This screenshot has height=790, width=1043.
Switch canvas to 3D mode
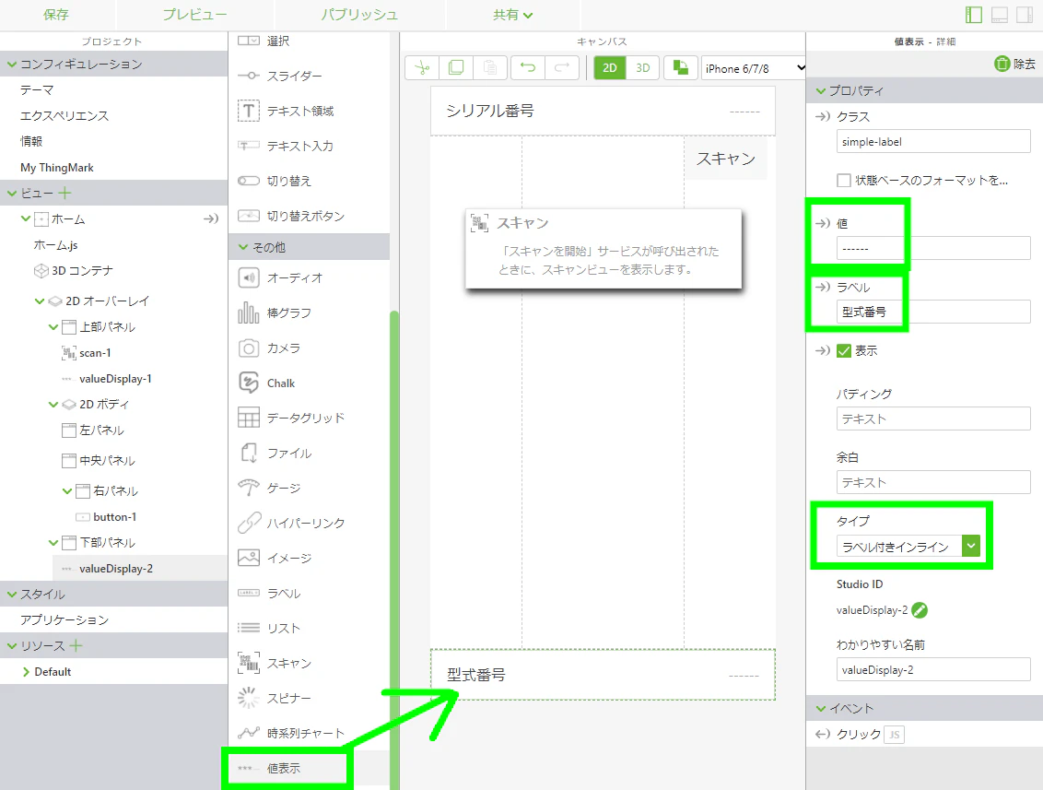[642, 68]
